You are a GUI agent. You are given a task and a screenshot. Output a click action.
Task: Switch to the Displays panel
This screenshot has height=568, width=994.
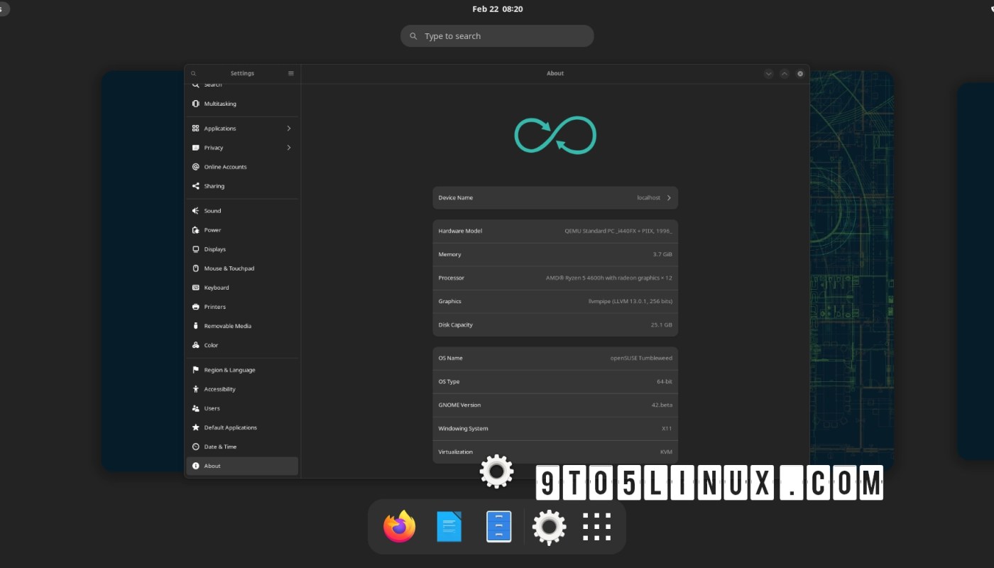242,249
